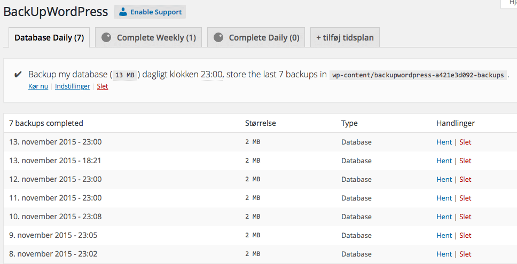
Task: Open the + tilføj tidsplan tab
Action: point(345,37)
